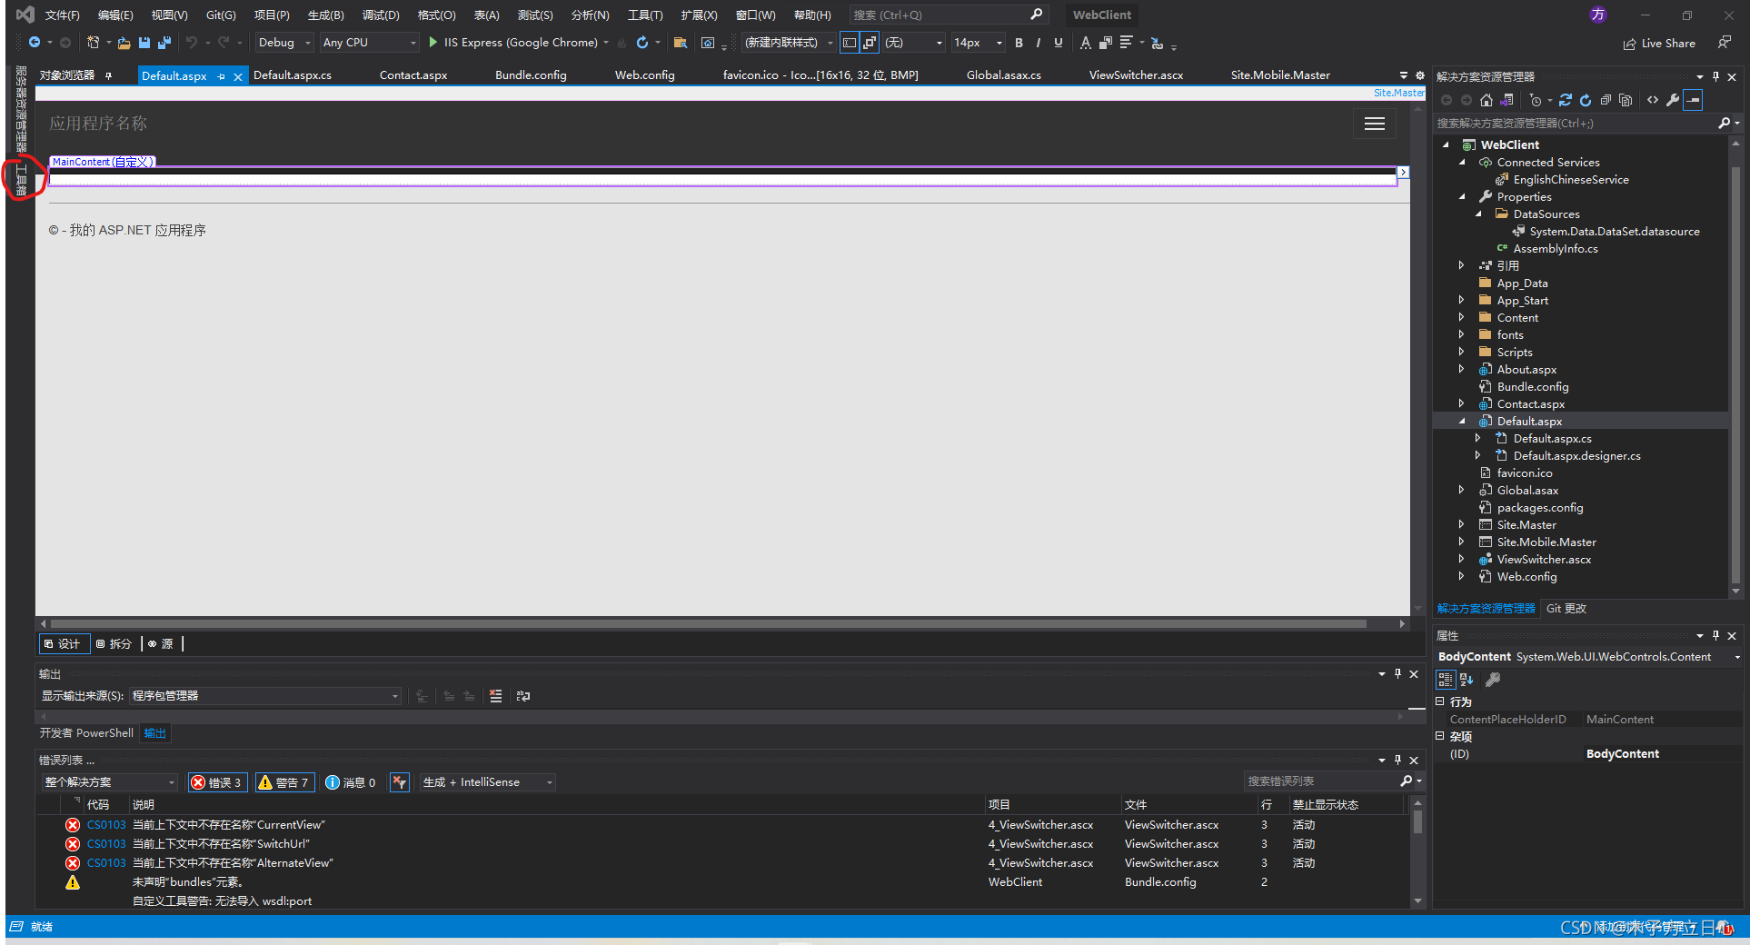
Task: Open the 文件(F) menu
Action: (x=63, y=15)
